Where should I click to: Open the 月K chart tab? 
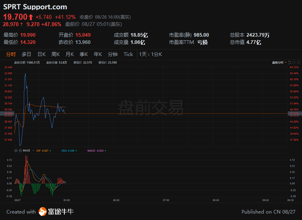tap(70, 54)
